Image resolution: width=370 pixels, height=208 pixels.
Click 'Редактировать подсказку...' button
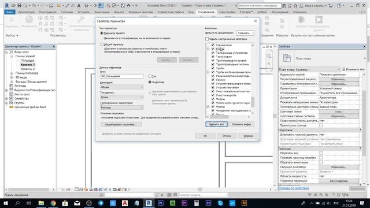[121, 125]
